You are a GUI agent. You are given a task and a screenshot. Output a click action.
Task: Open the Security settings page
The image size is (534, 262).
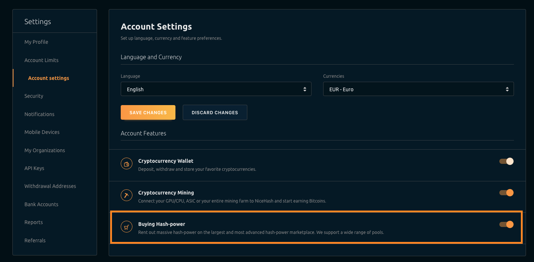coord(34,96)
